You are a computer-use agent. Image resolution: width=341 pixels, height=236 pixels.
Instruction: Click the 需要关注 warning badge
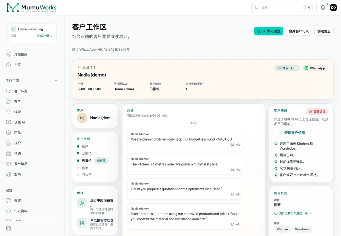[317, 112]
